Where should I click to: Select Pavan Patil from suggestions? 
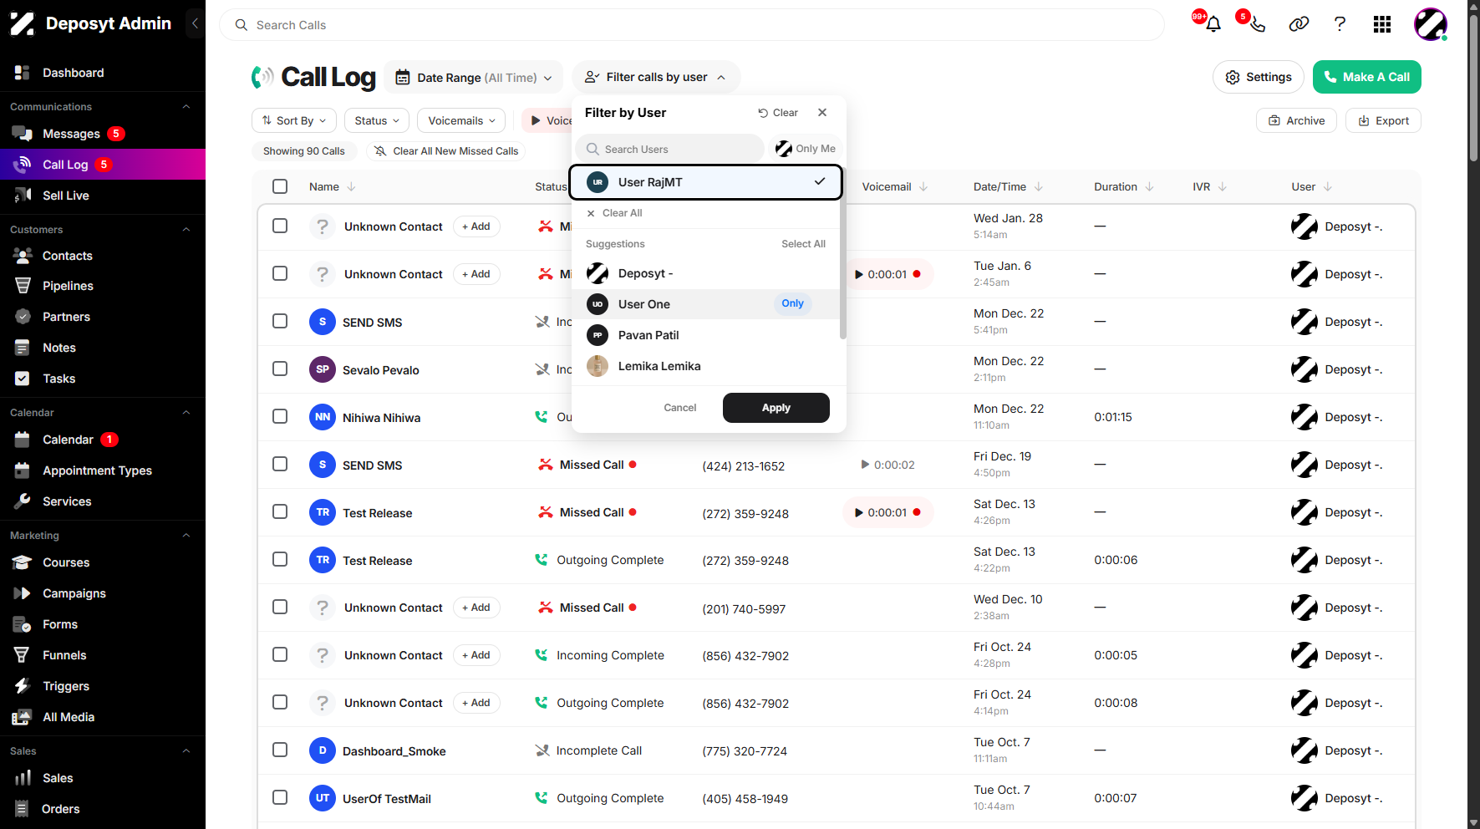[x=706, y=335]
